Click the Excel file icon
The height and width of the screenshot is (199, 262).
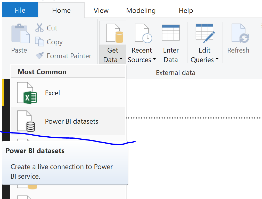pyautogui.click(x=27, y=93)
